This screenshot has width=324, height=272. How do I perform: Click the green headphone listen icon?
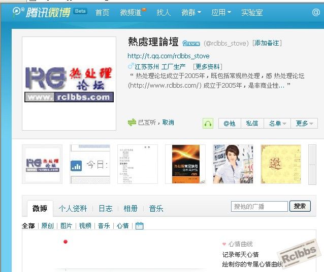(x=208, y=124)
